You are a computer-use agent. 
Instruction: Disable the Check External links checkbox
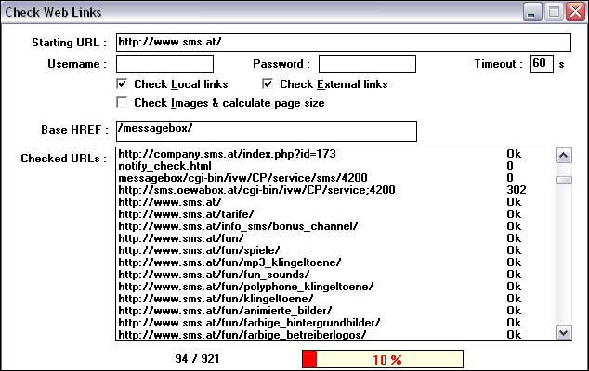(x=268, y=84)
